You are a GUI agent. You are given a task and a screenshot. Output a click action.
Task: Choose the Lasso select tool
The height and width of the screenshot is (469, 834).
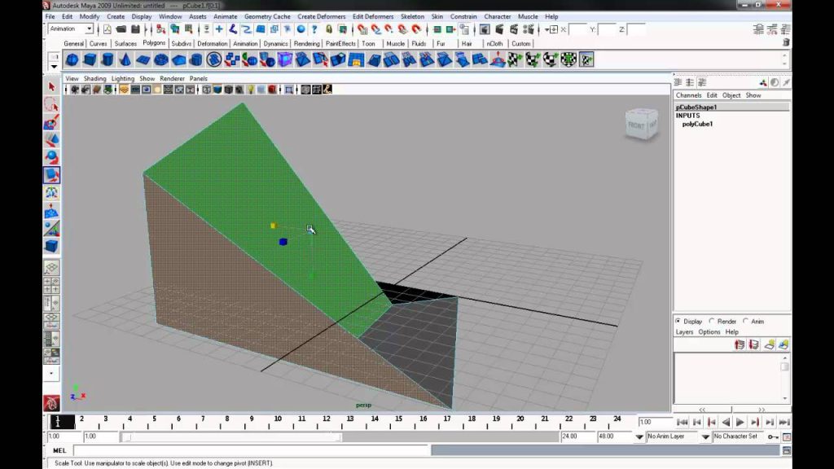51,104
